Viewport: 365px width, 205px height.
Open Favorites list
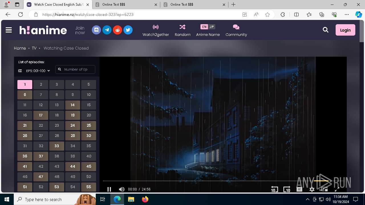(x=309, y=15)
